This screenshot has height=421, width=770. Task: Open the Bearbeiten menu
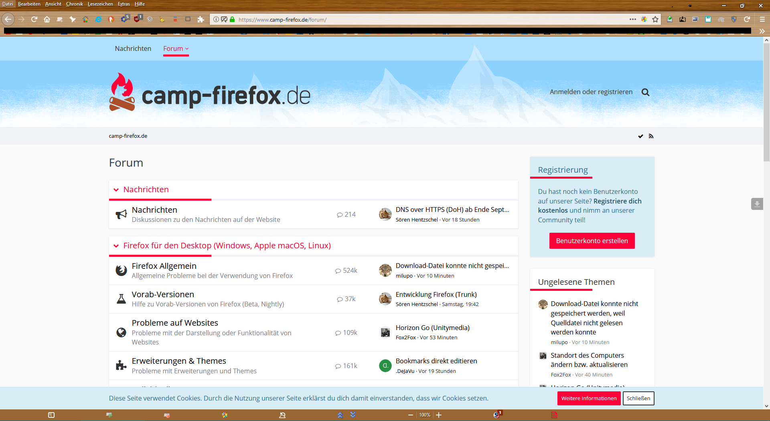pyautogui.click(x=29, y=4)
